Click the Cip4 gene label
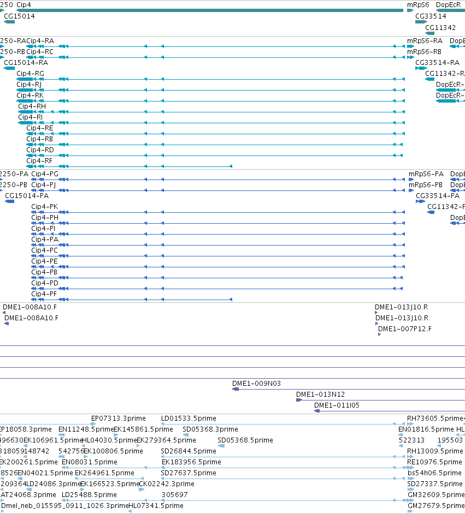Image resolution: width=465 pixels, height=514 pixels. click(23, 5)
